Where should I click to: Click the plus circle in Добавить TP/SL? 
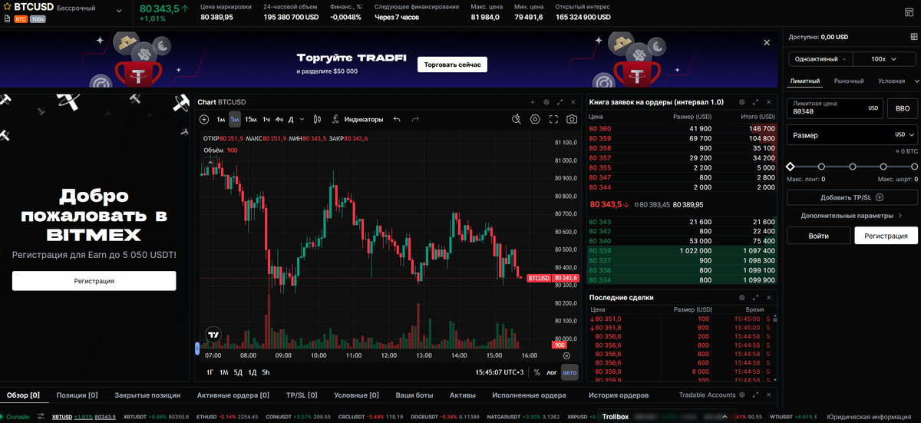click(880, 198)
